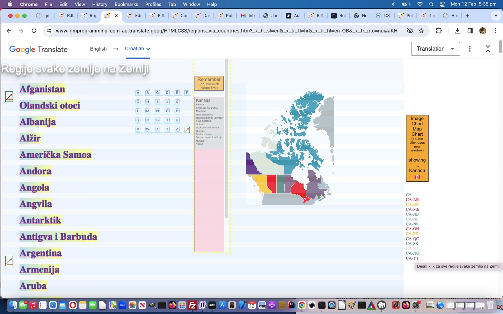Select Ontario in the Kanada region list
The width and height of the screenshot is (503, 314).
click(200, 124)
